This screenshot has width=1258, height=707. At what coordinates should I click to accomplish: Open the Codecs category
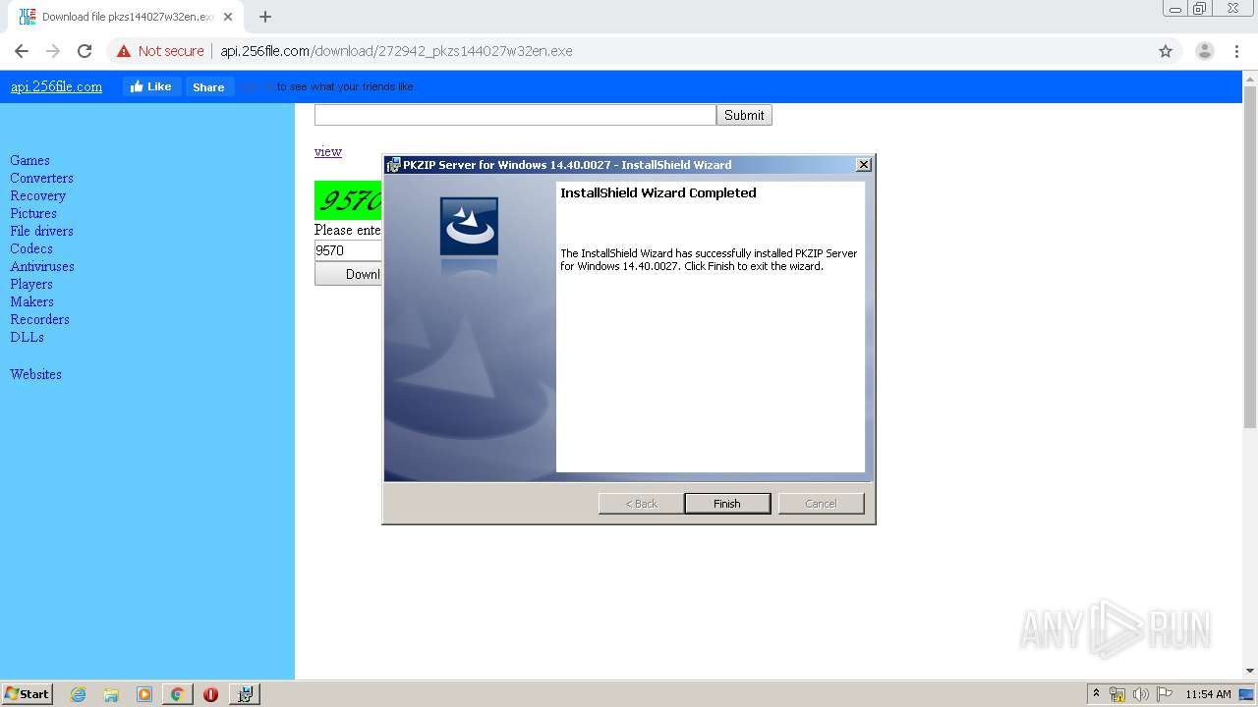[31, 248]
